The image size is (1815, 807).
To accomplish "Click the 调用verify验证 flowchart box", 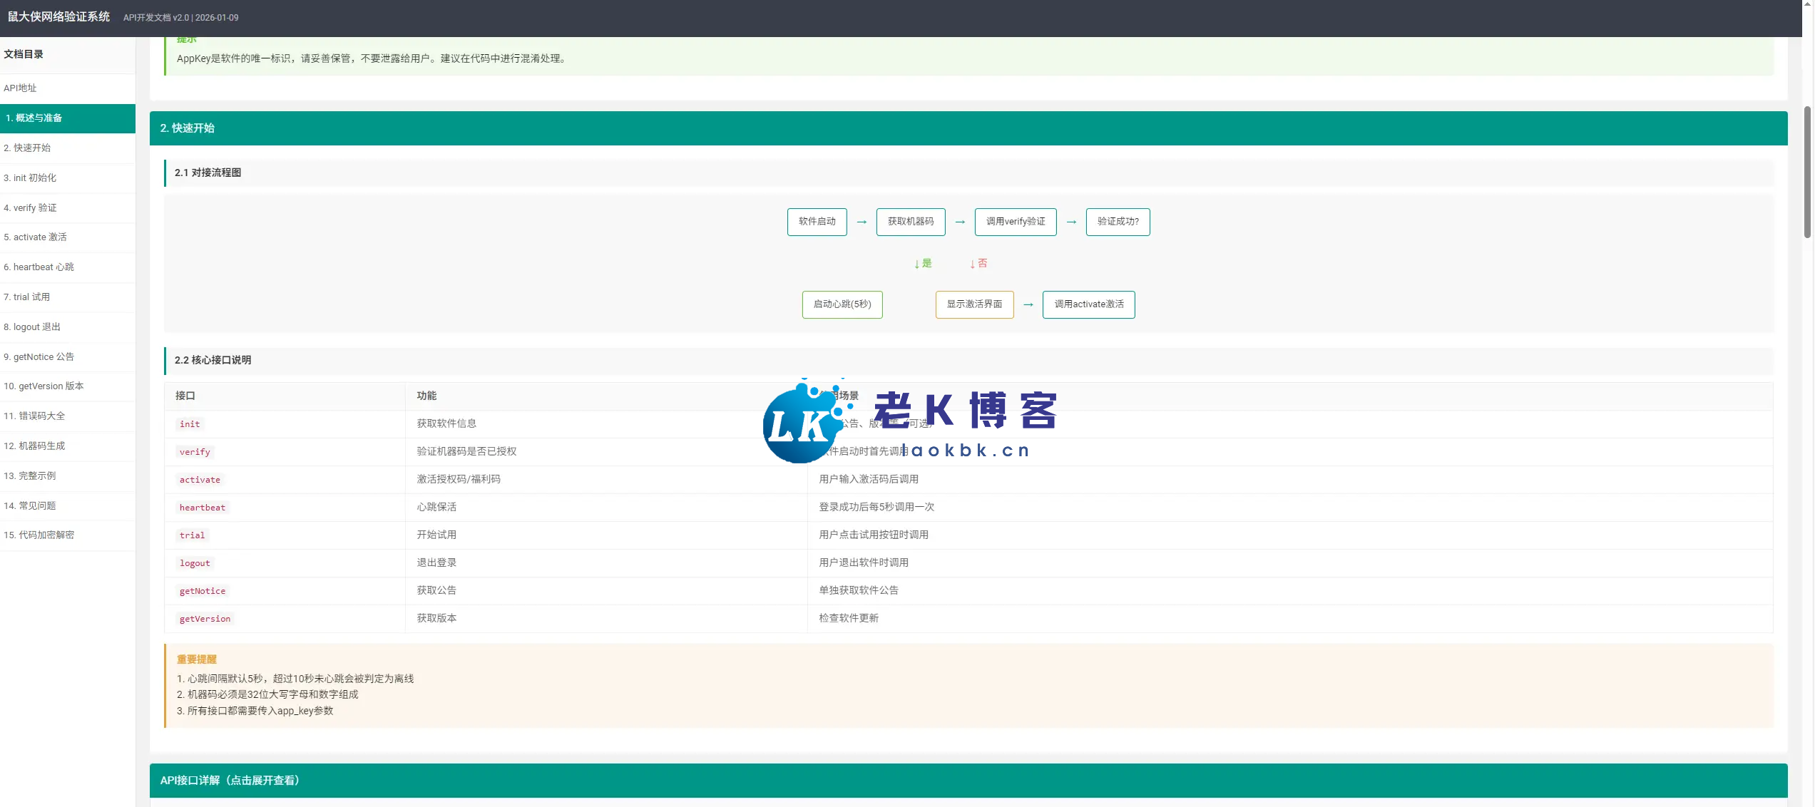I will click(1015, 222).
